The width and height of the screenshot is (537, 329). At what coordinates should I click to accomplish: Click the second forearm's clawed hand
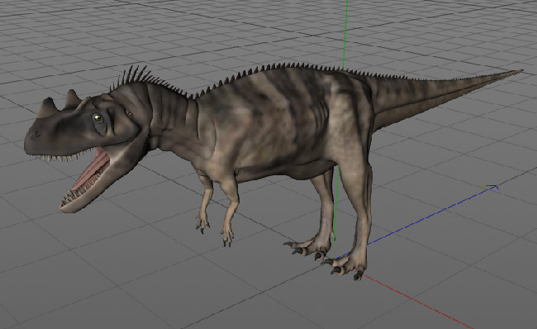(x=228, y=237)
